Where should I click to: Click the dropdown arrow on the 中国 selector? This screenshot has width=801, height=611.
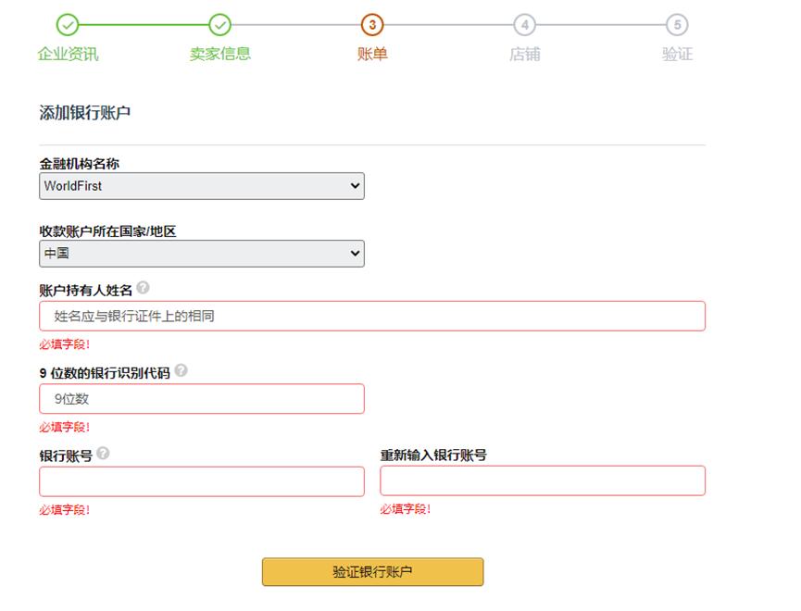[x=353, y=253]
